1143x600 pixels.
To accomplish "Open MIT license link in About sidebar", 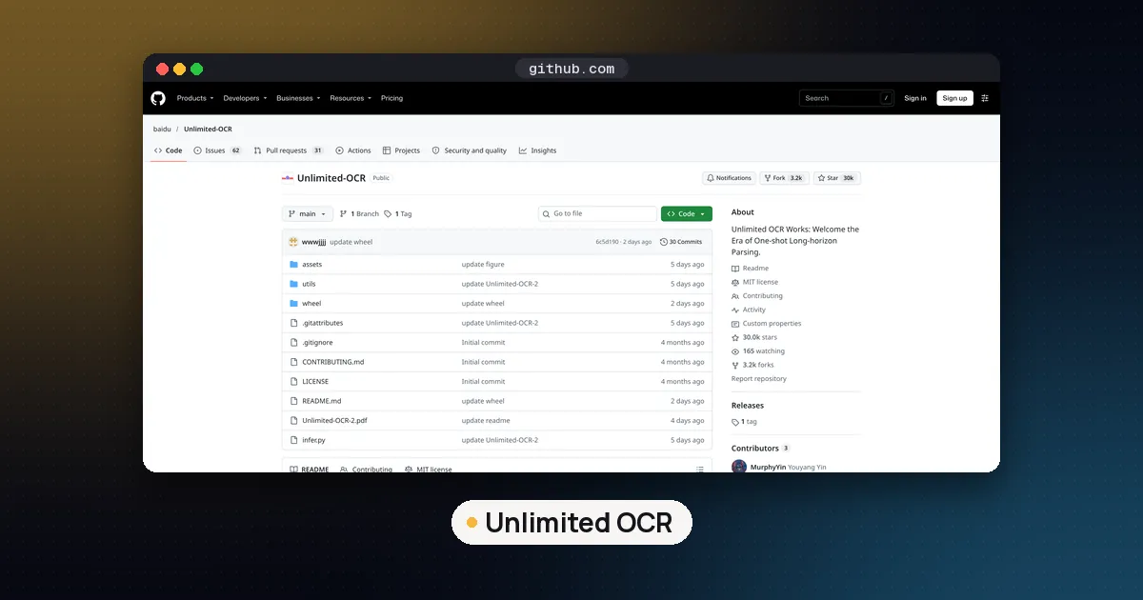I will click(x=755, y=282).
